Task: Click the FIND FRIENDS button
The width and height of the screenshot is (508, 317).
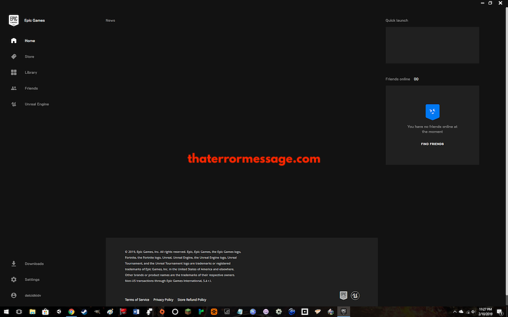Action: tap(432, 144)
